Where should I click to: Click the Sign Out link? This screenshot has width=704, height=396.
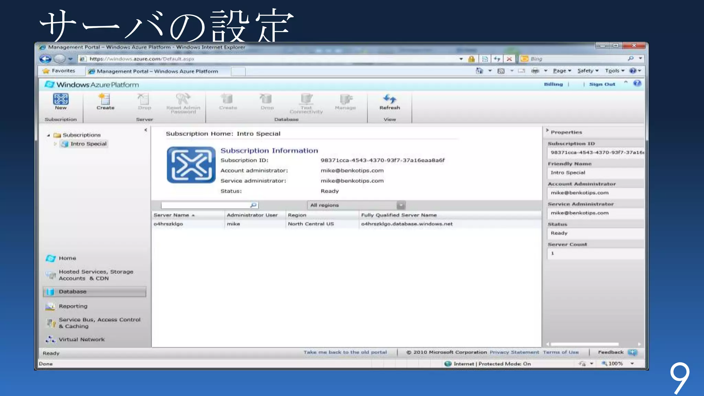pyautogui.click(x=602, y=84)
